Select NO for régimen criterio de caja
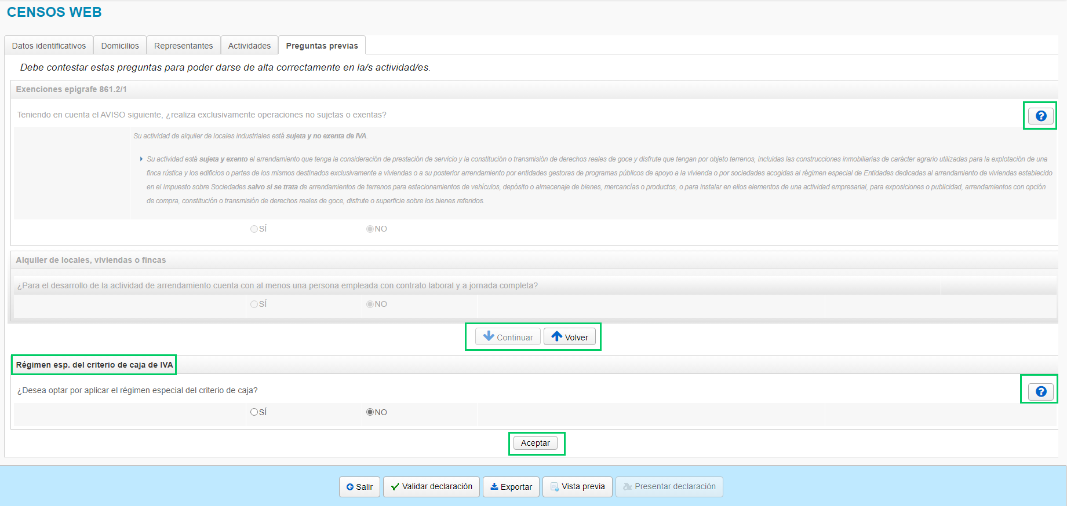The width and height of the screenshot is (1067, 506). (370, 412)
